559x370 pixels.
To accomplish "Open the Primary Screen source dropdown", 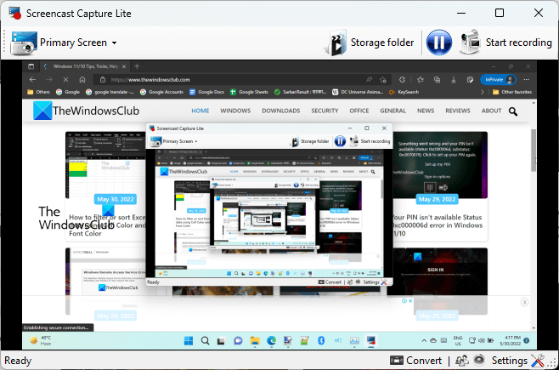I will pos(78,43).
